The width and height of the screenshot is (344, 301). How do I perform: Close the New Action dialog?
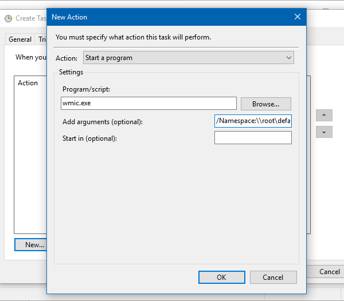click(x=297, y=17)
